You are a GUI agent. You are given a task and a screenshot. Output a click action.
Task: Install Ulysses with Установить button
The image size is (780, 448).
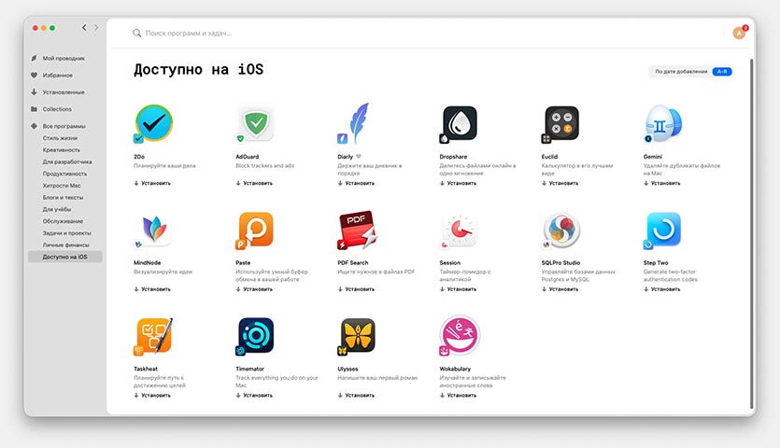(x=356, y=396)
